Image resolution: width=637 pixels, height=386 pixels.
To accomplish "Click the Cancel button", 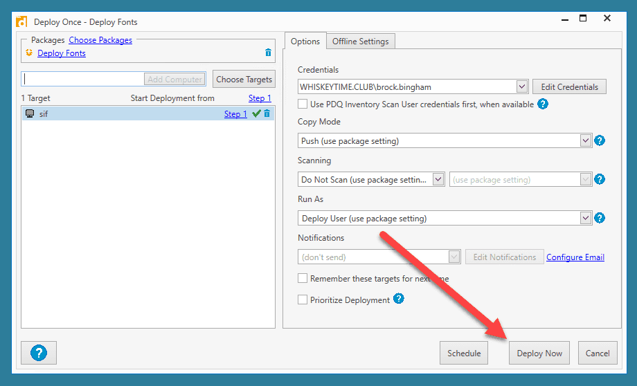I will click(598, 353).
